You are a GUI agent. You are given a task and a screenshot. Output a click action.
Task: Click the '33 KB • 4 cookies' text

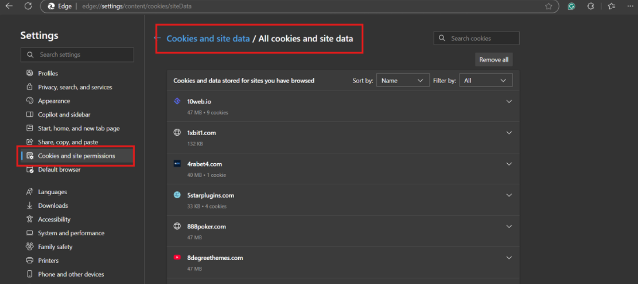pos(207,206)
